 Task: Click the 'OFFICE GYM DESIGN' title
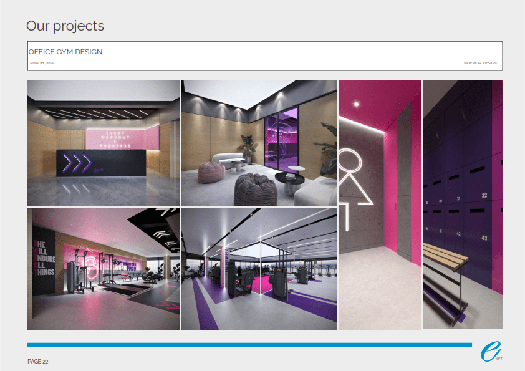point(65,52)
